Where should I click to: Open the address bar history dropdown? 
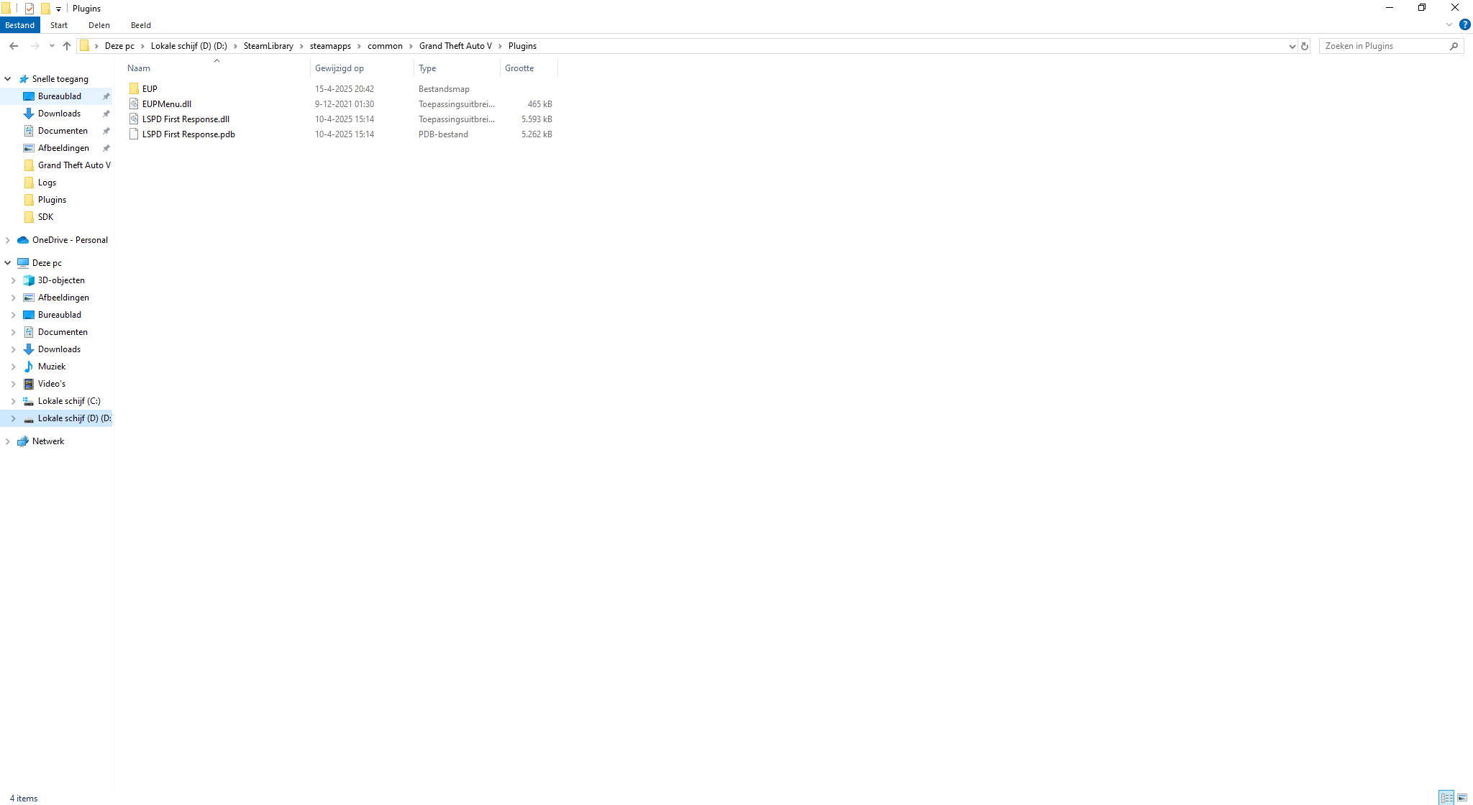tap(1292, 46)
